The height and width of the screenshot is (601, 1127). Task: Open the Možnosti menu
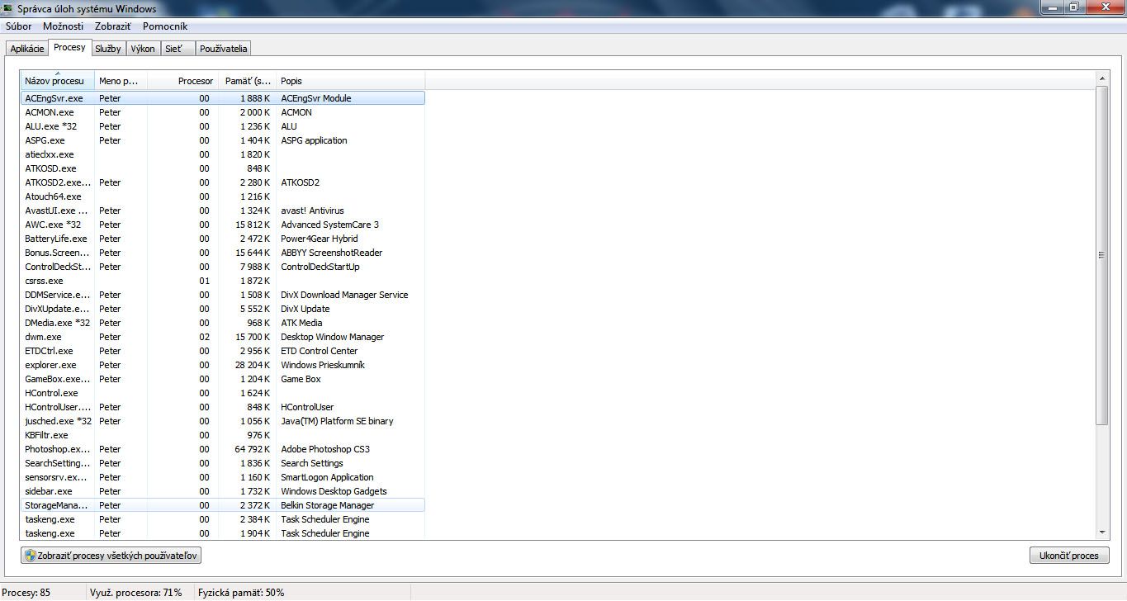coord(64,26)
